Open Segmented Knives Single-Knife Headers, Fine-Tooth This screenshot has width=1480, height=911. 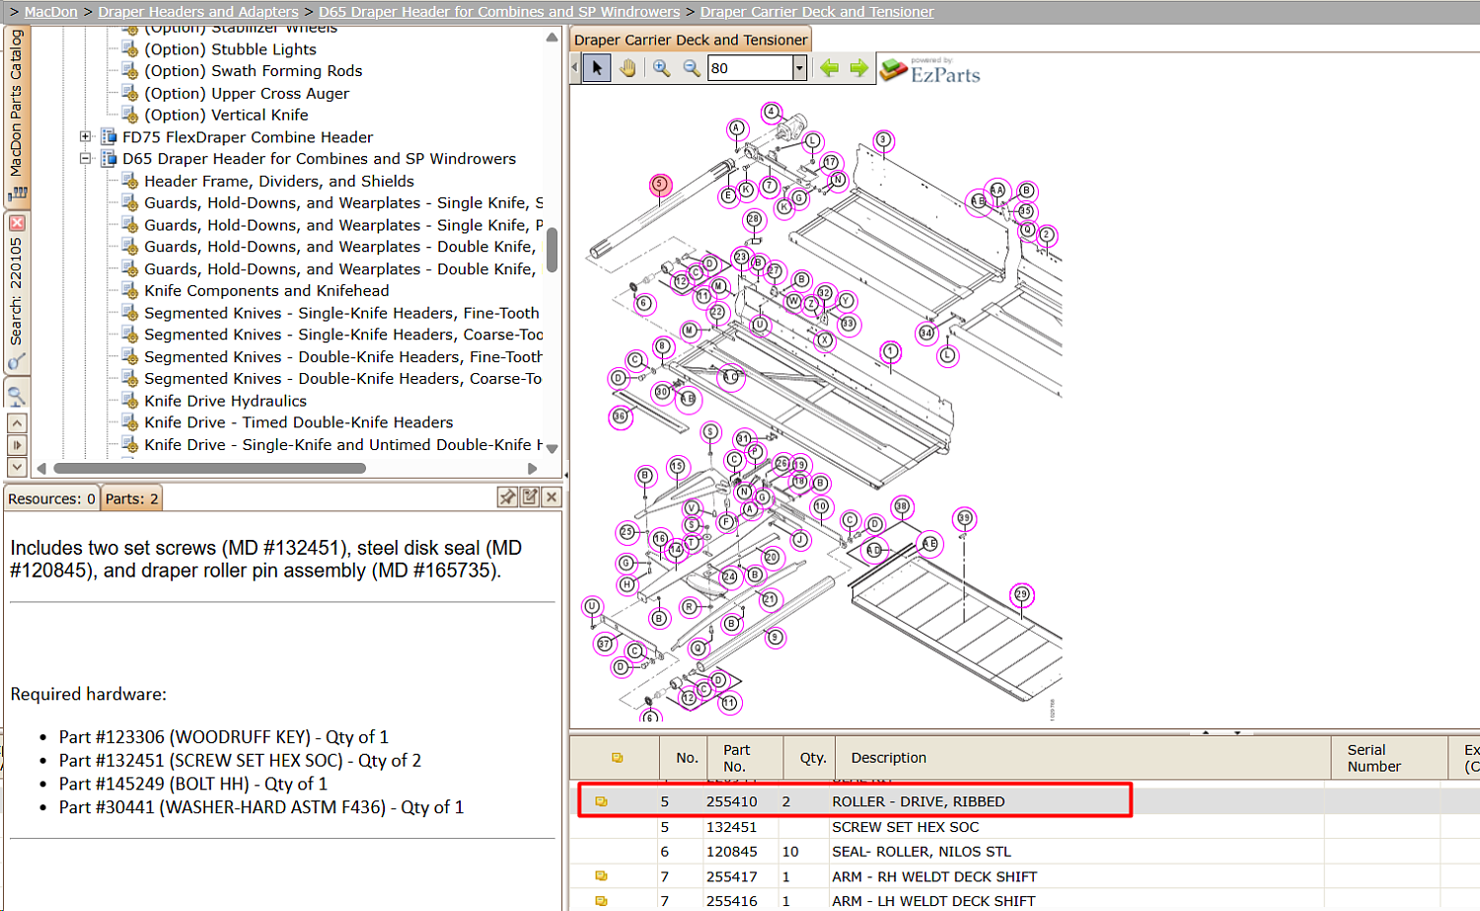[x=341, y=313]
